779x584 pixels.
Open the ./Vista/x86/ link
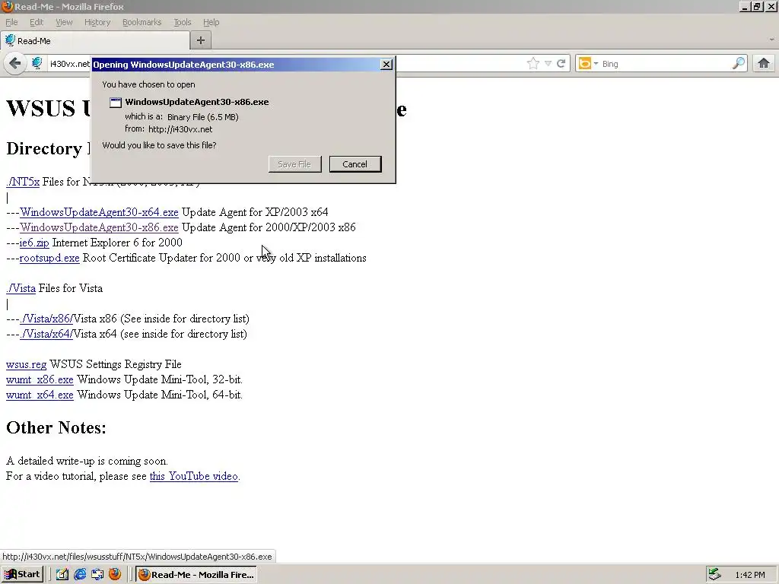tap(46, 319)
